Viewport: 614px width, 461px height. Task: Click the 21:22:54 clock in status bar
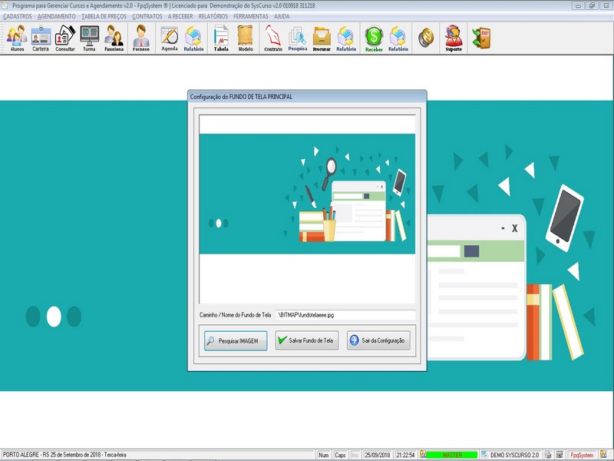point(405,455)
